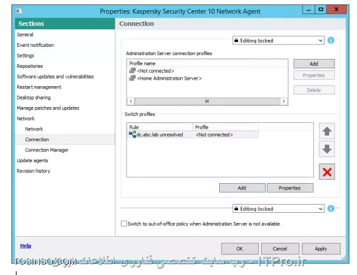The image size is (357, 275).
Task: Click the profile list horizontal scrollbar thumb
Action: point(206,101)
